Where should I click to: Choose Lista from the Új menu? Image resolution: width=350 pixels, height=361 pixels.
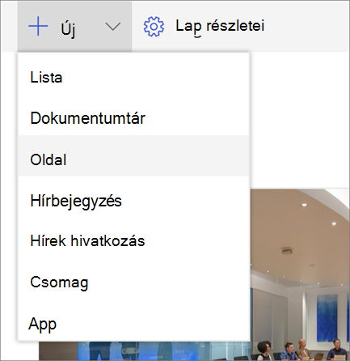click(x=133, y=78)
